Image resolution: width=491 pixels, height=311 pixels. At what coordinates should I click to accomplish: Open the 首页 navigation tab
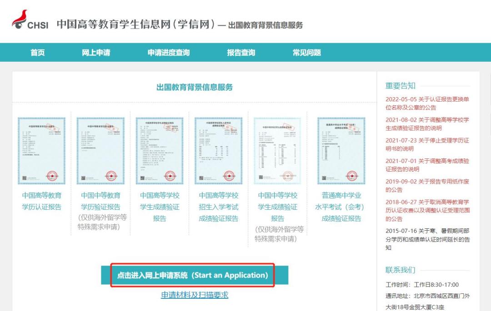tap(38, 53)
